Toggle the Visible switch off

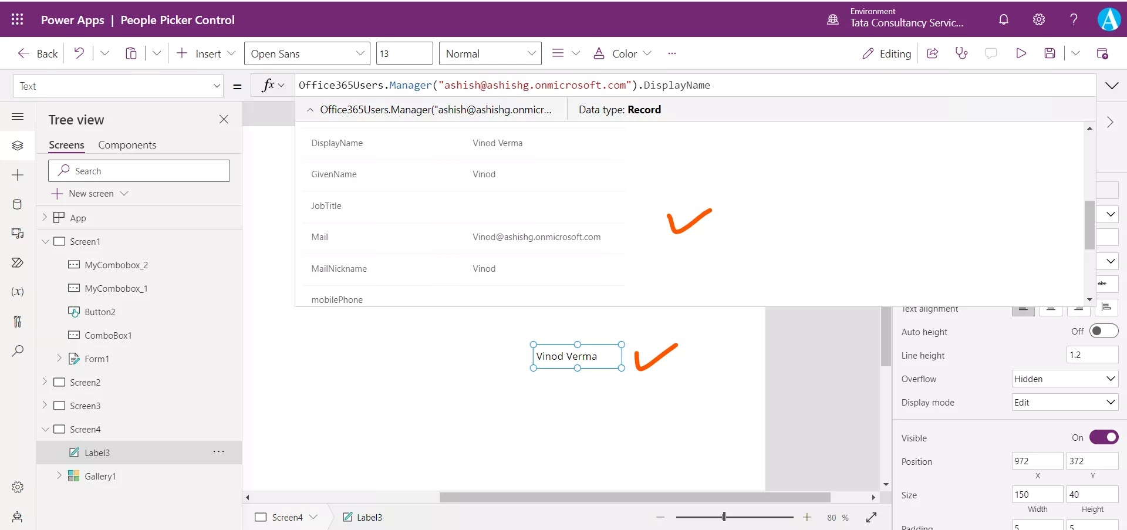pyautogui.click(x=1104, y=437)
